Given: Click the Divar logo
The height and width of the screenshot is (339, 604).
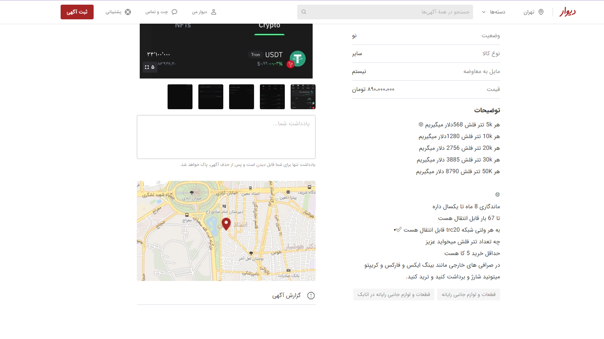Looking at the screenshot, I should coord(568,12).
